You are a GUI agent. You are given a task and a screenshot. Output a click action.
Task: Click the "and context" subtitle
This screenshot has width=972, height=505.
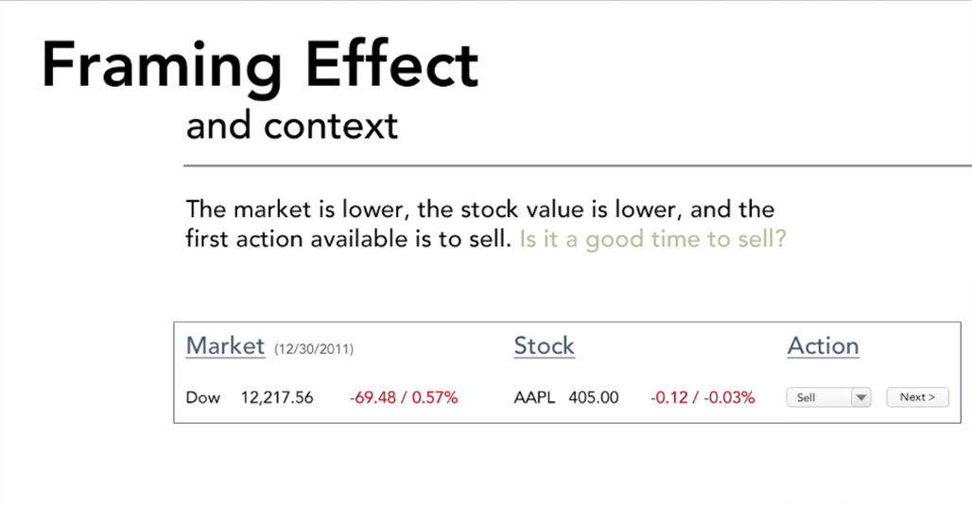point(292,126)
